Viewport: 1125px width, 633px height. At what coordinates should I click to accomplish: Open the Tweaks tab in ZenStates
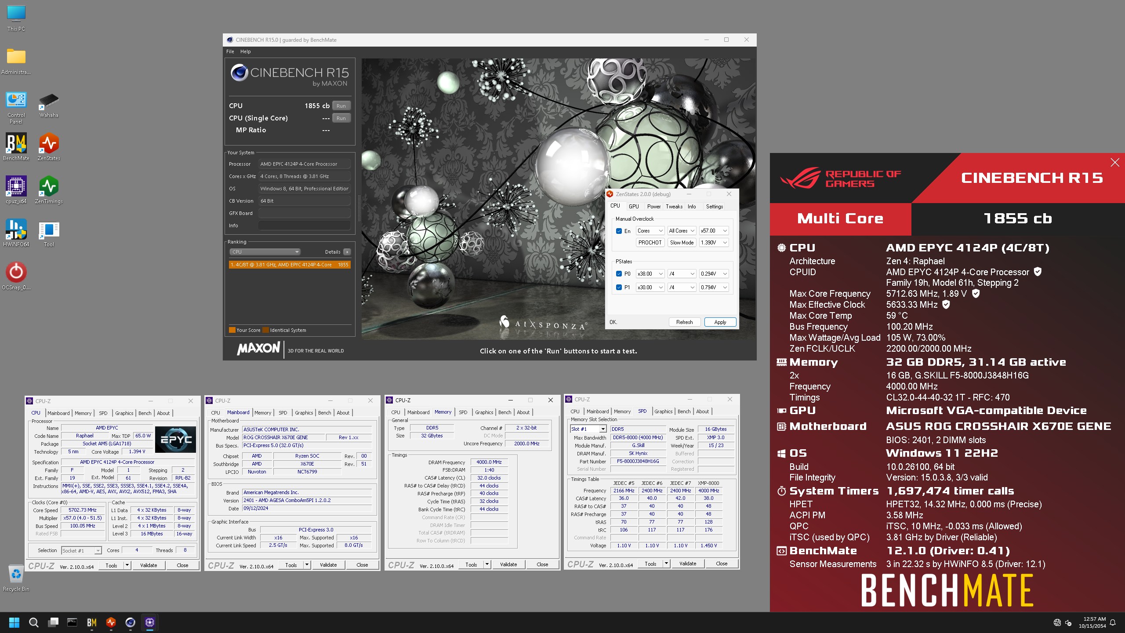(674, 206)
